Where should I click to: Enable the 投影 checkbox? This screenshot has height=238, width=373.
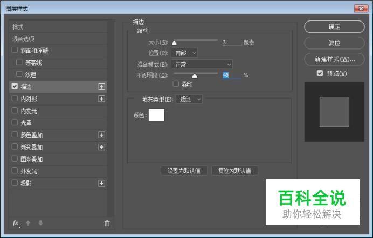(15, 183)
